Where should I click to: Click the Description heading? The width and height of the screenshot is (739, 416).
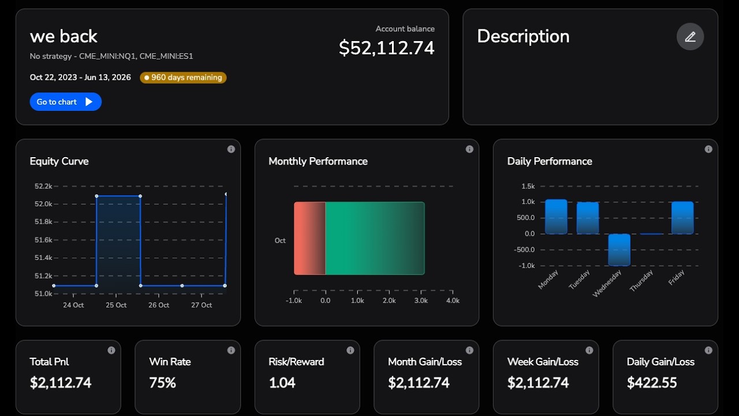click(x=523, y=36)
